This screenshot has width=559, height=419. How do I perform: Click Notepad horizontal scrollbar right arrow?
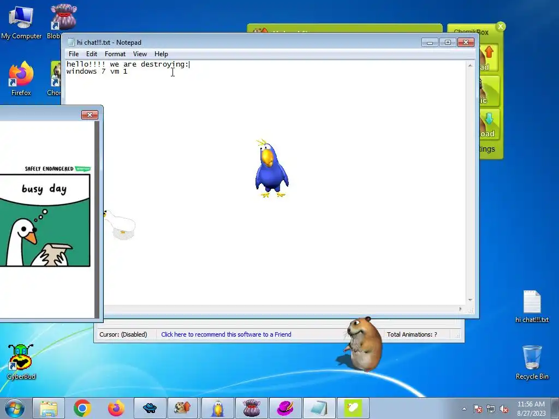(x=461, y=309)
